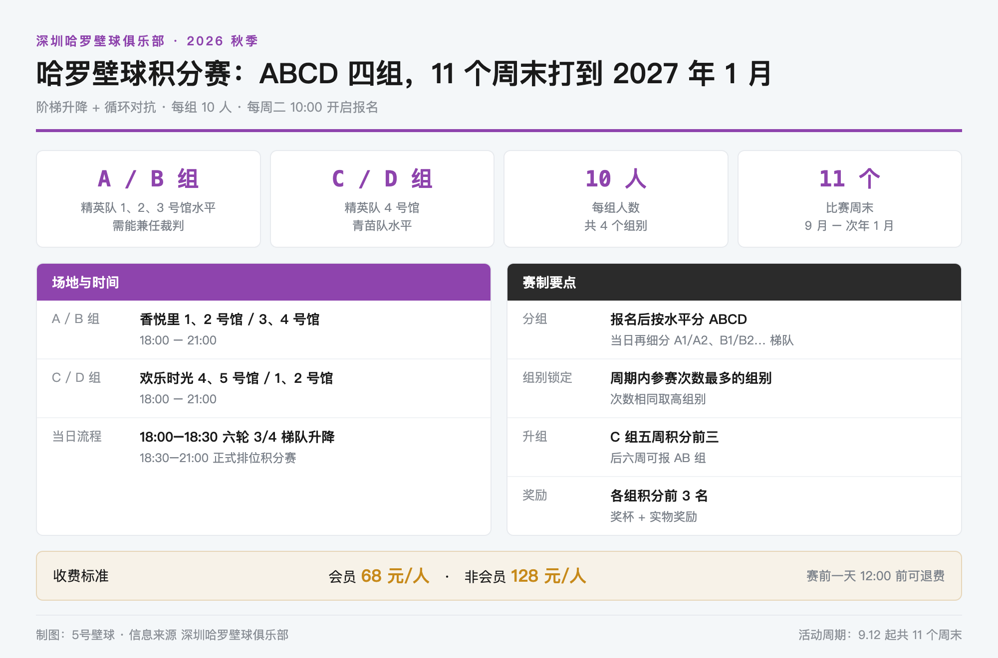Click '需能兼任裁判' text

148,225
